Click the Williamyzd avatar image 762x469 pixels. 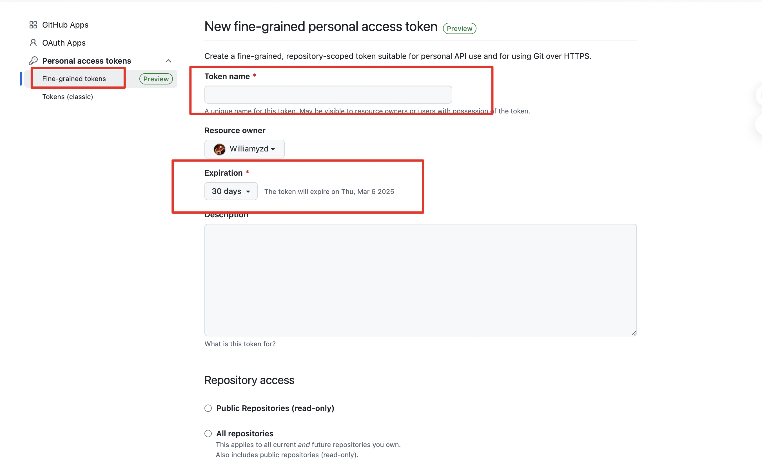click(220, 149)
